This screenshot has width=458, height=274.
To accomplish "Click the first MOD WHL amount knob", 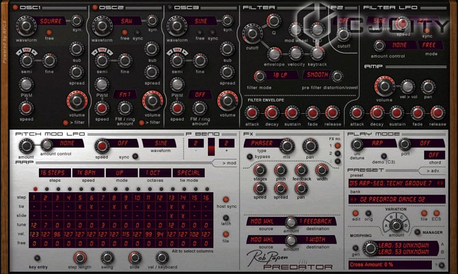I will coord(291,222).
